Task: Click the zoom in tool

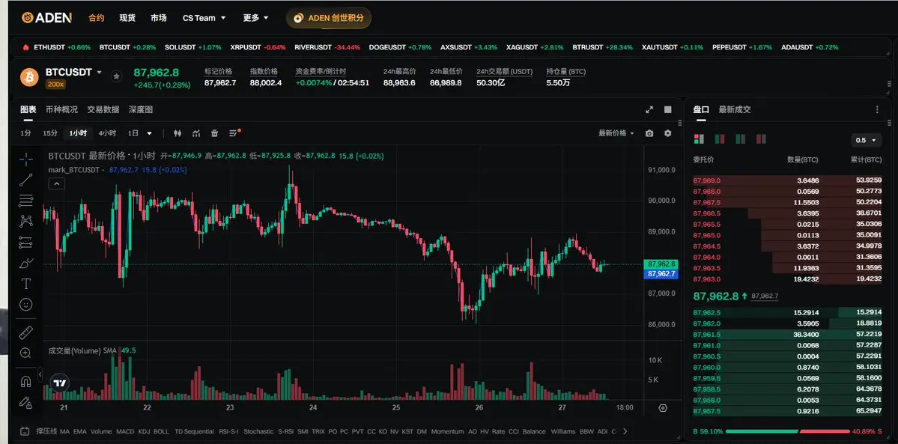Action: pyautogui.click(x=25, y=353)
